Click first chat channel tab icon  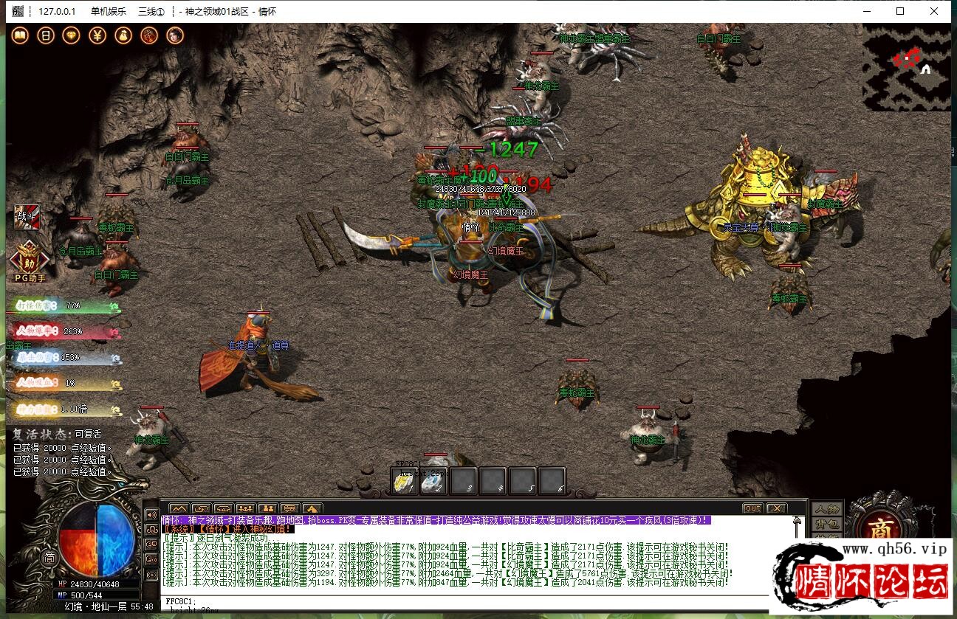point(179,508)
